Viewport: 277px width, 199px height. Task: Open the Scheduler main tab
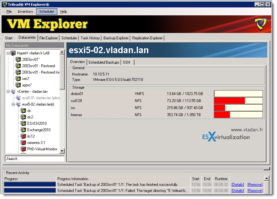[69, 38]
